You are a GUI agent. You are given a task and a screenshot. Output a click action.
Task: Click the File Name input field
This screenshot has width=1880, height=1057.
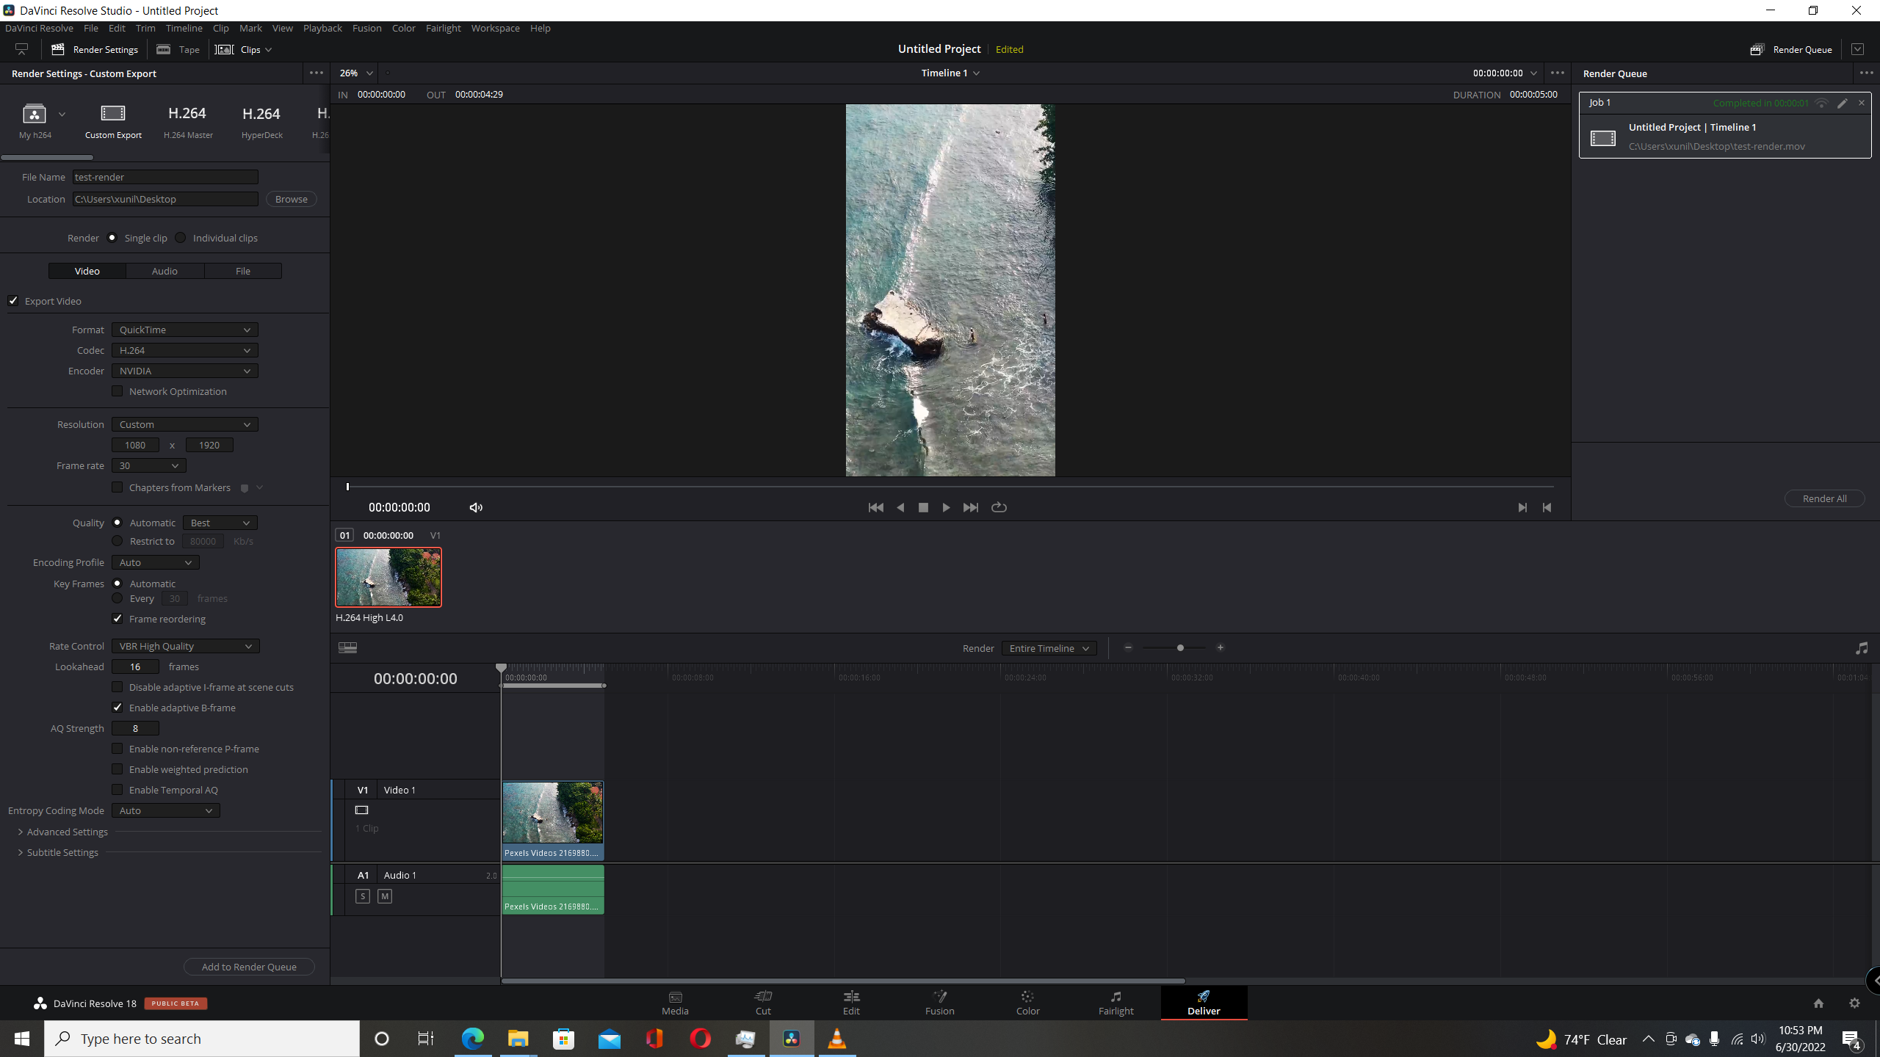[x=165, y=177]
